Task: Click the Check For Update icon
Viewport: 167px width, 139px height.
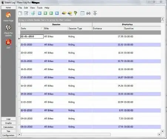Action: coord(8,28)
